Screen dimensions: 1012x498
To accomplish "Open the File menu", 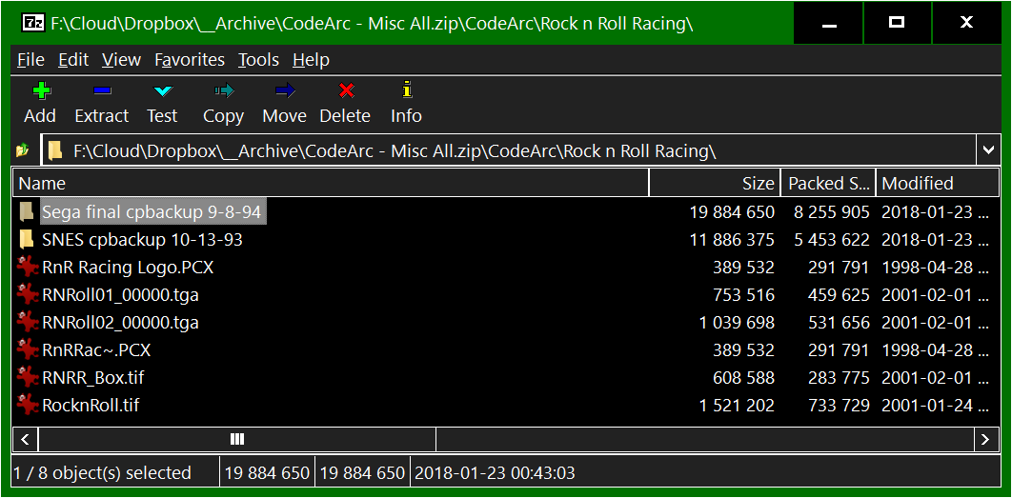I will [x=31, y=60].
